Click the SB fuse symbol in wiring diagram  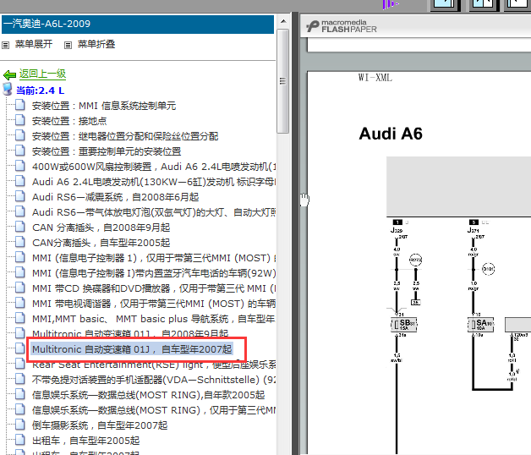(x=404, y=324)
